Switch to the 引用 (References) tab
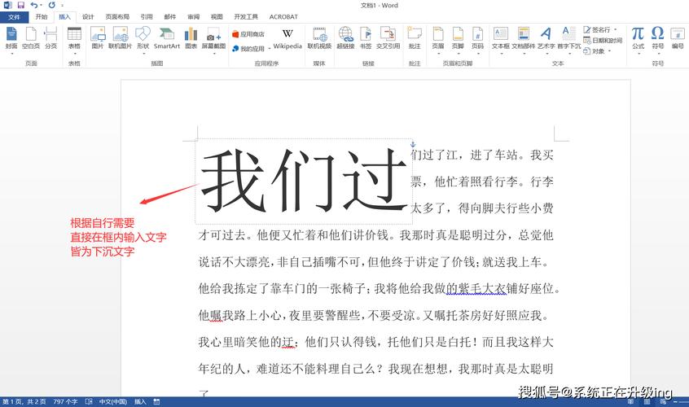The image size is (689, 407). 147,16
